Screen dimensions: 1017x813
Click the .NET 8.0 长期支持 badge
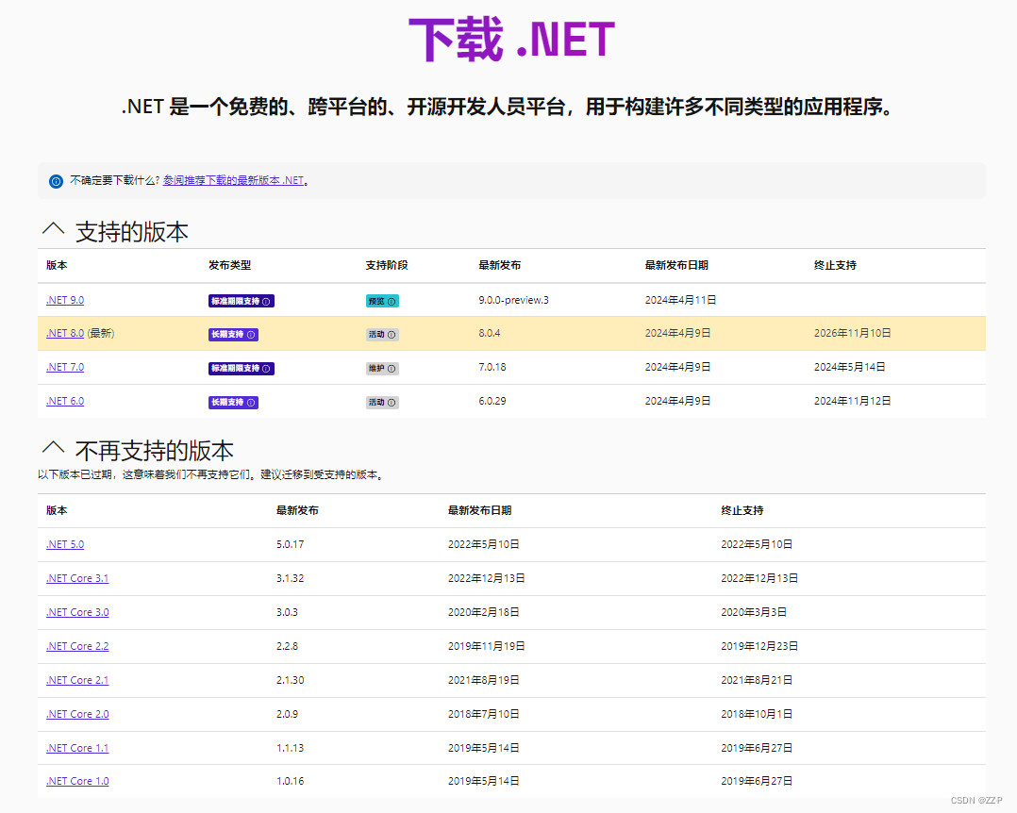pos(234,335)
